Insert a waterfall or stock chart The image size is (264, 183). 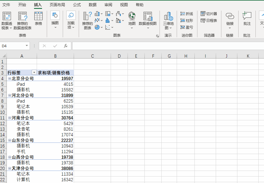coord(118,14)
